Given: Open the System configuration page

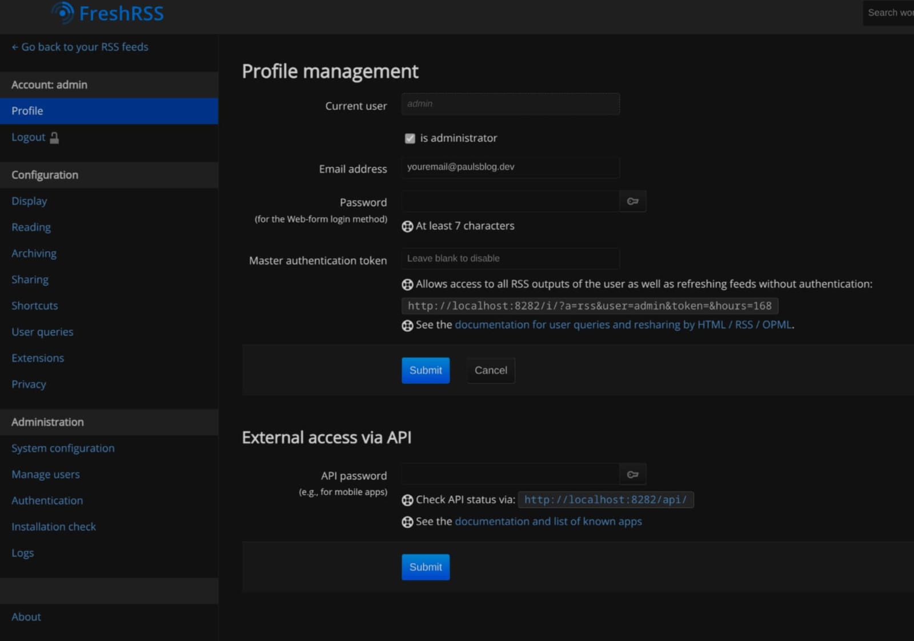Looking at the screenshot, I should click(x=63, y=448).
